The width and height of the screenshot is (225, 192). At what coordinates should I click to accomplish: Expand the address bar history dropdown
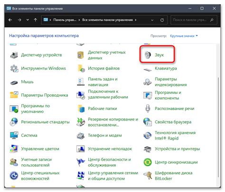[x=152, y=20]
